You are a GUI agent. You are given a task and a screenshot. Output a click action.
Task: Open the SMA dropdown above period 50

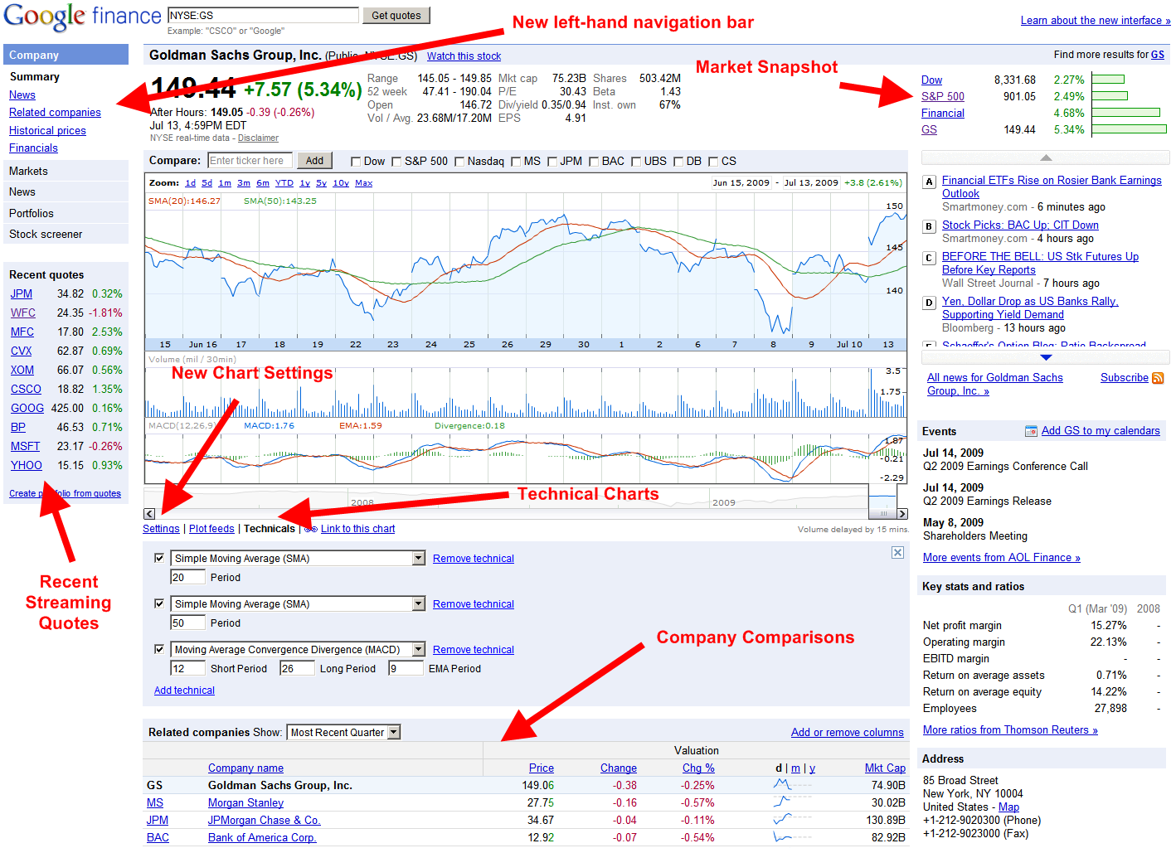pos(298,604)
